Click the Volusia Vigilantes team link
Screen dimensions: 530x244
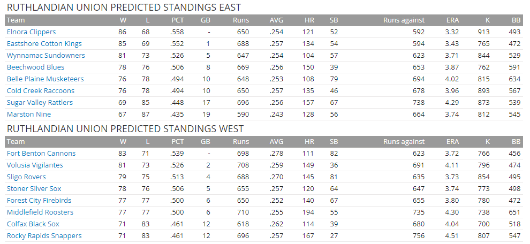coord(35,165)
